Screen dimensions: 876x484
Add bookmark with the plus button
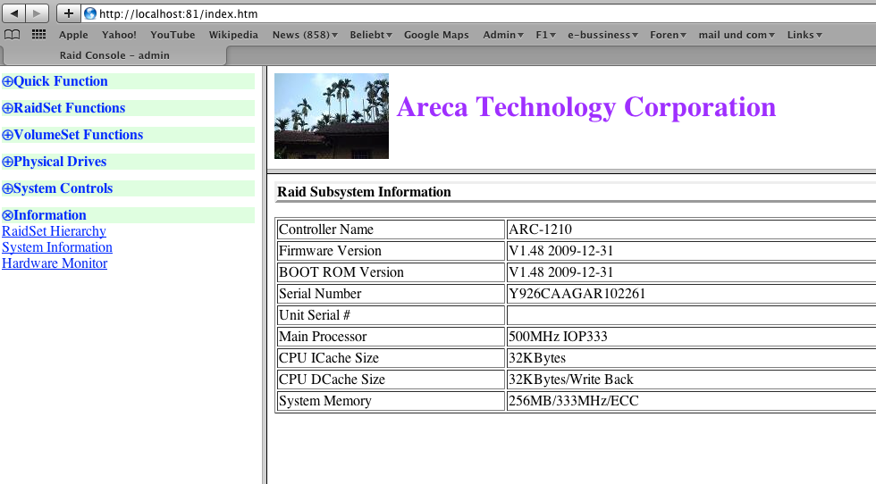pyautogui.click(x=68, y=13)
